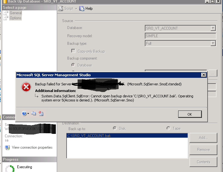
Task: Select the Options page
Action: 15,18
